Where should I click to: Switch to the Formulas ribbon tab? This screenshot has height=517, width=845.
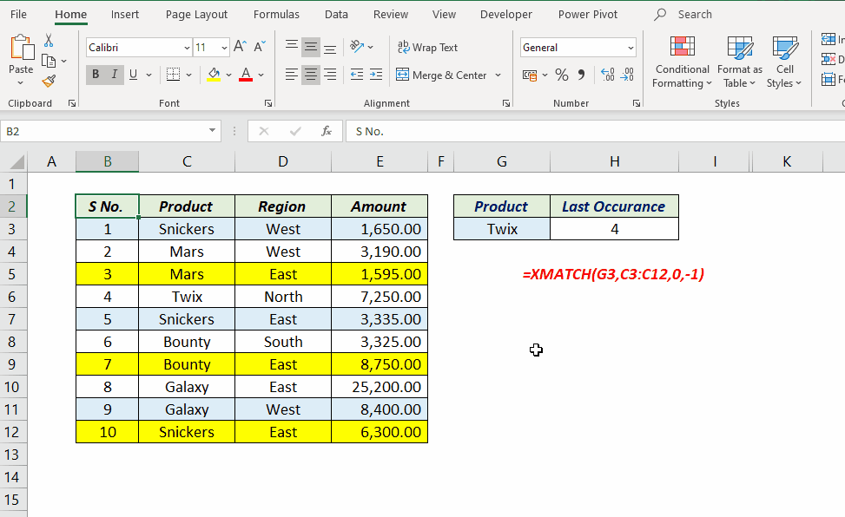click(276, 14)
